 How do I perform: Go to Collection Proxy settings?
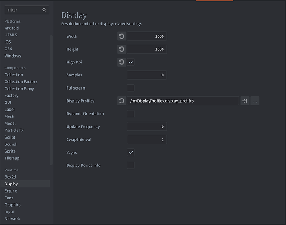[x=19, y=89]
